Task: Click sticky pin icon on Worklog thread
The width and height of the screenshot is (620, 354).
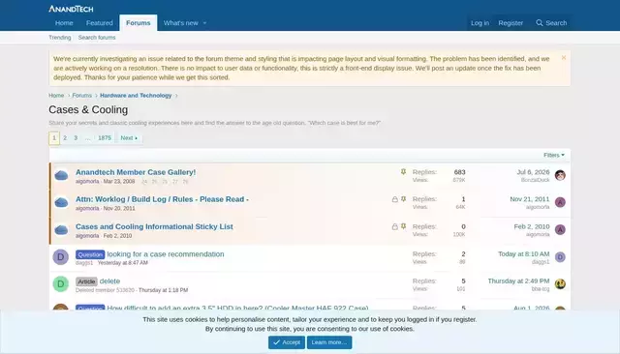Action: tap(403, 199)
